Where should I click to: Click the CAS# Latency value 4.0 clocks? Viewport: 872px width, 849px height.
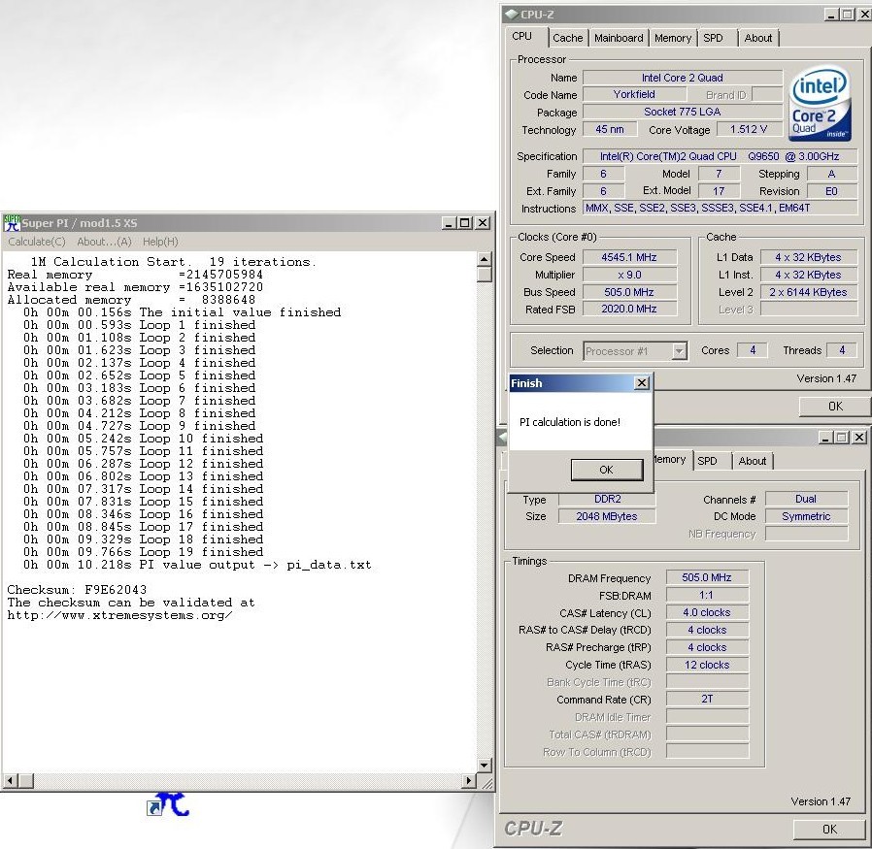click(x=707, y=612)
